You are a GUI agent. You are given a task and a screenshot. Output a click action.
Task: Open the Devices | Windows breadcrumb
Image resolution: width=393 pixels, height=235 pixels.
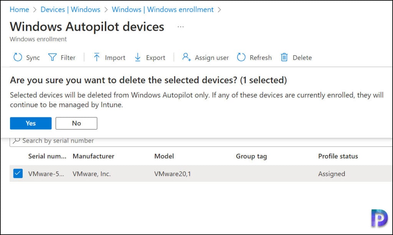pos(71,10)
